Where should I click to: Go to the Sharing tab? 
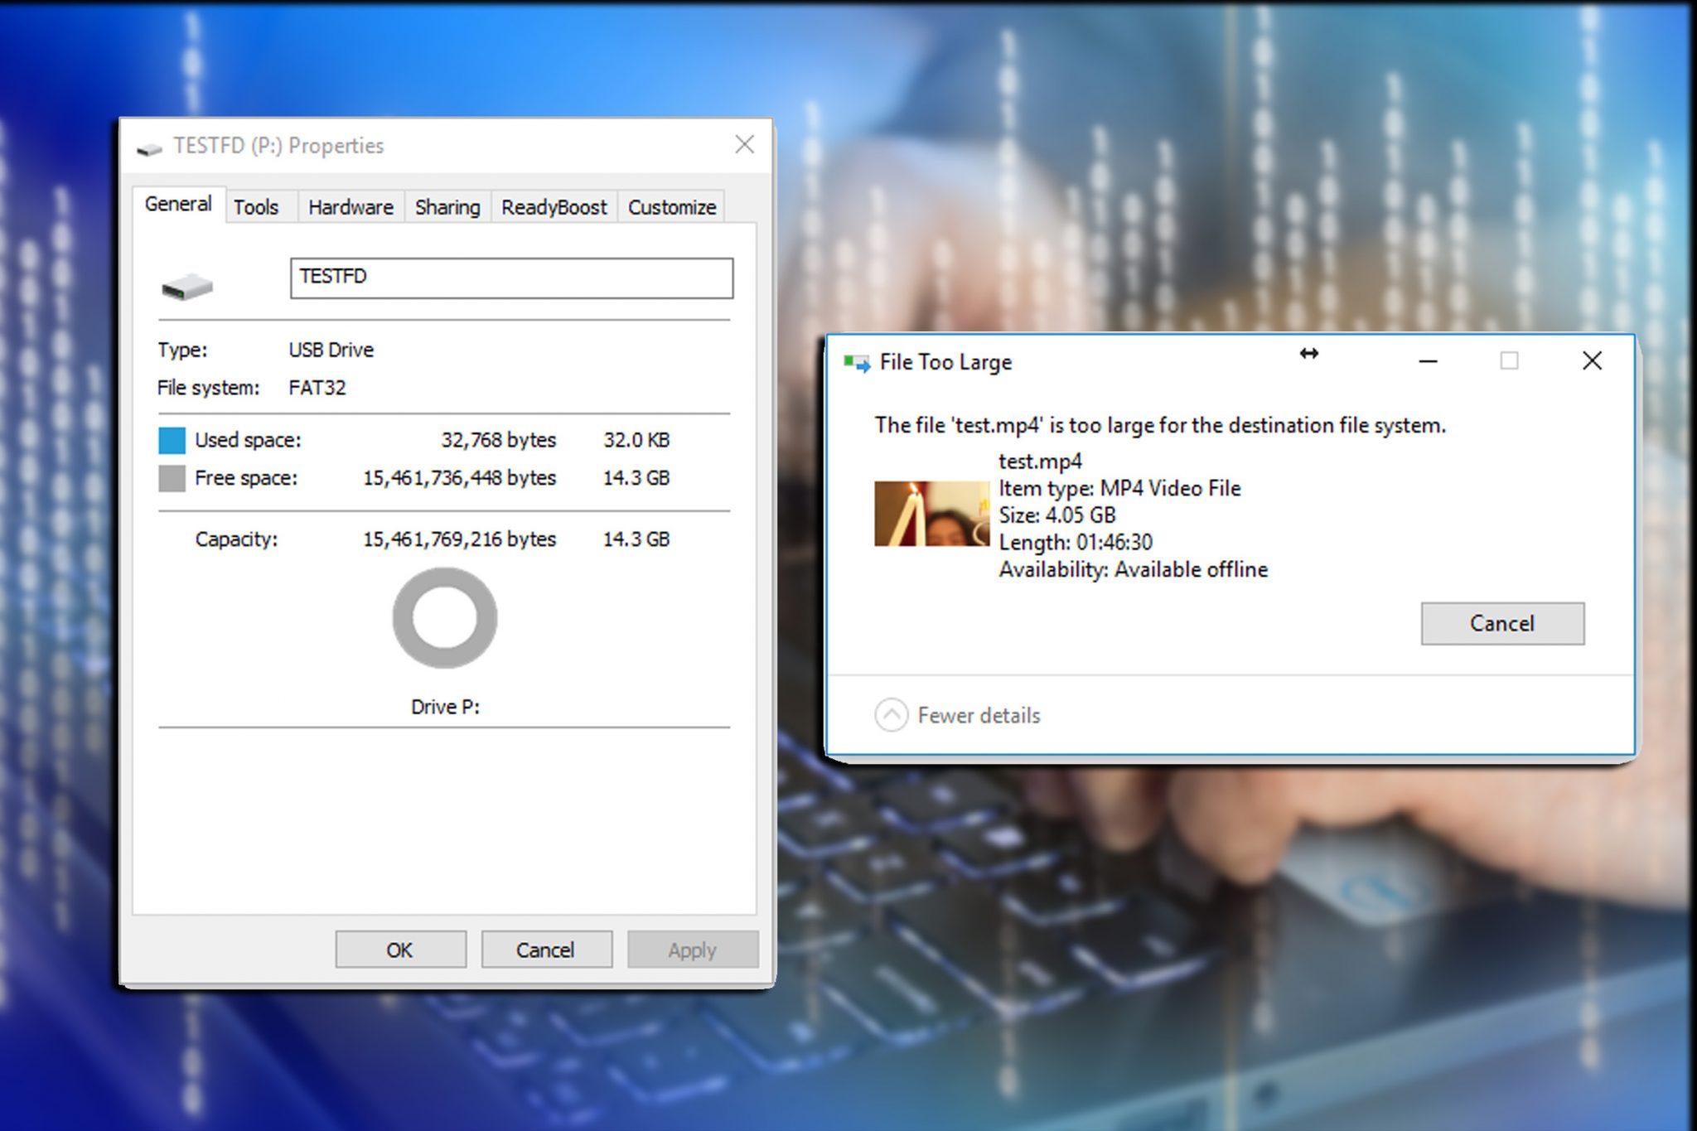click(447, 207)
